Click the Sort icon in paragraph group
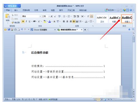The width and height of the screenshot is (138, 102). [x=88, y=16]
